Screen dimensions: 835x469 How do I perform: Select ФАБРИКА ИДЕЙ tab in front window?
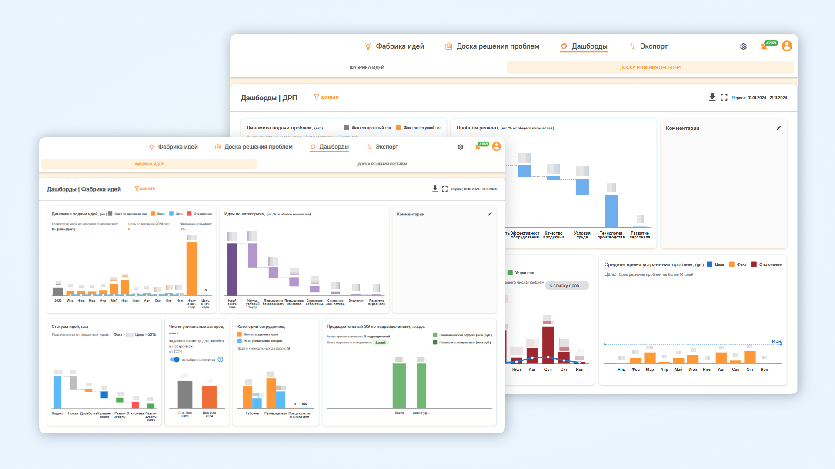tap(149, 164)
